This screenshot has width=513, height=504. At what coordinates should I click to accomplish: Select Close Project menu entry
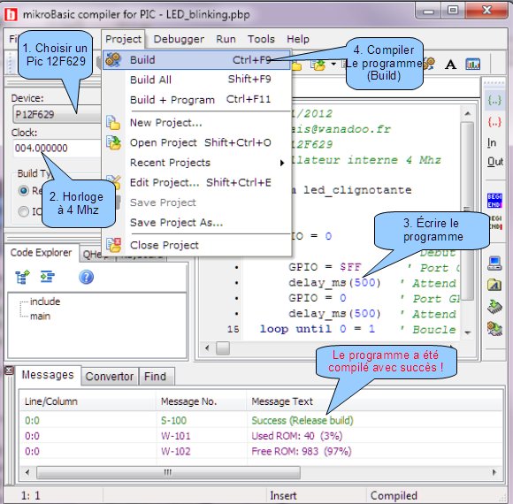point(196,245)
